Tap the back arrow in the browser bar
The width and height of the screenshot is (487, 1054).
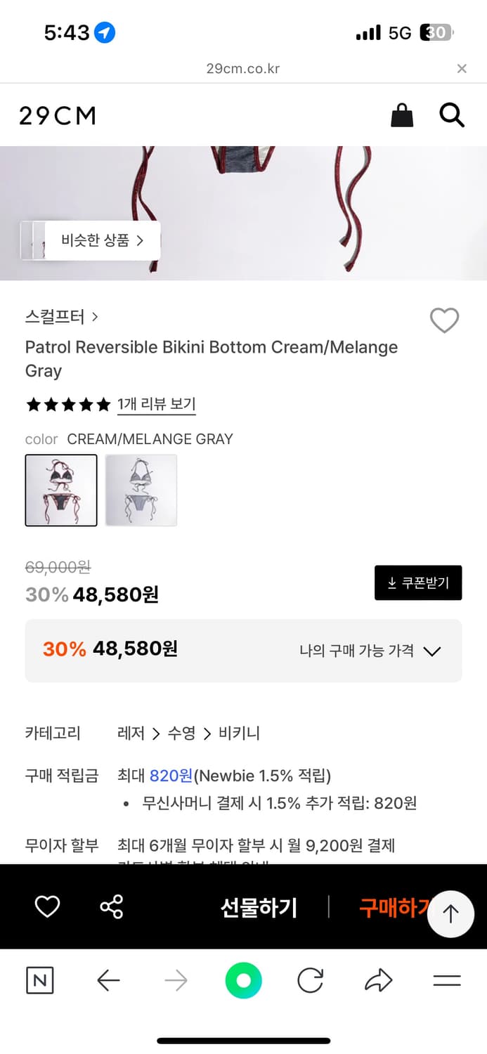[108, 980]
